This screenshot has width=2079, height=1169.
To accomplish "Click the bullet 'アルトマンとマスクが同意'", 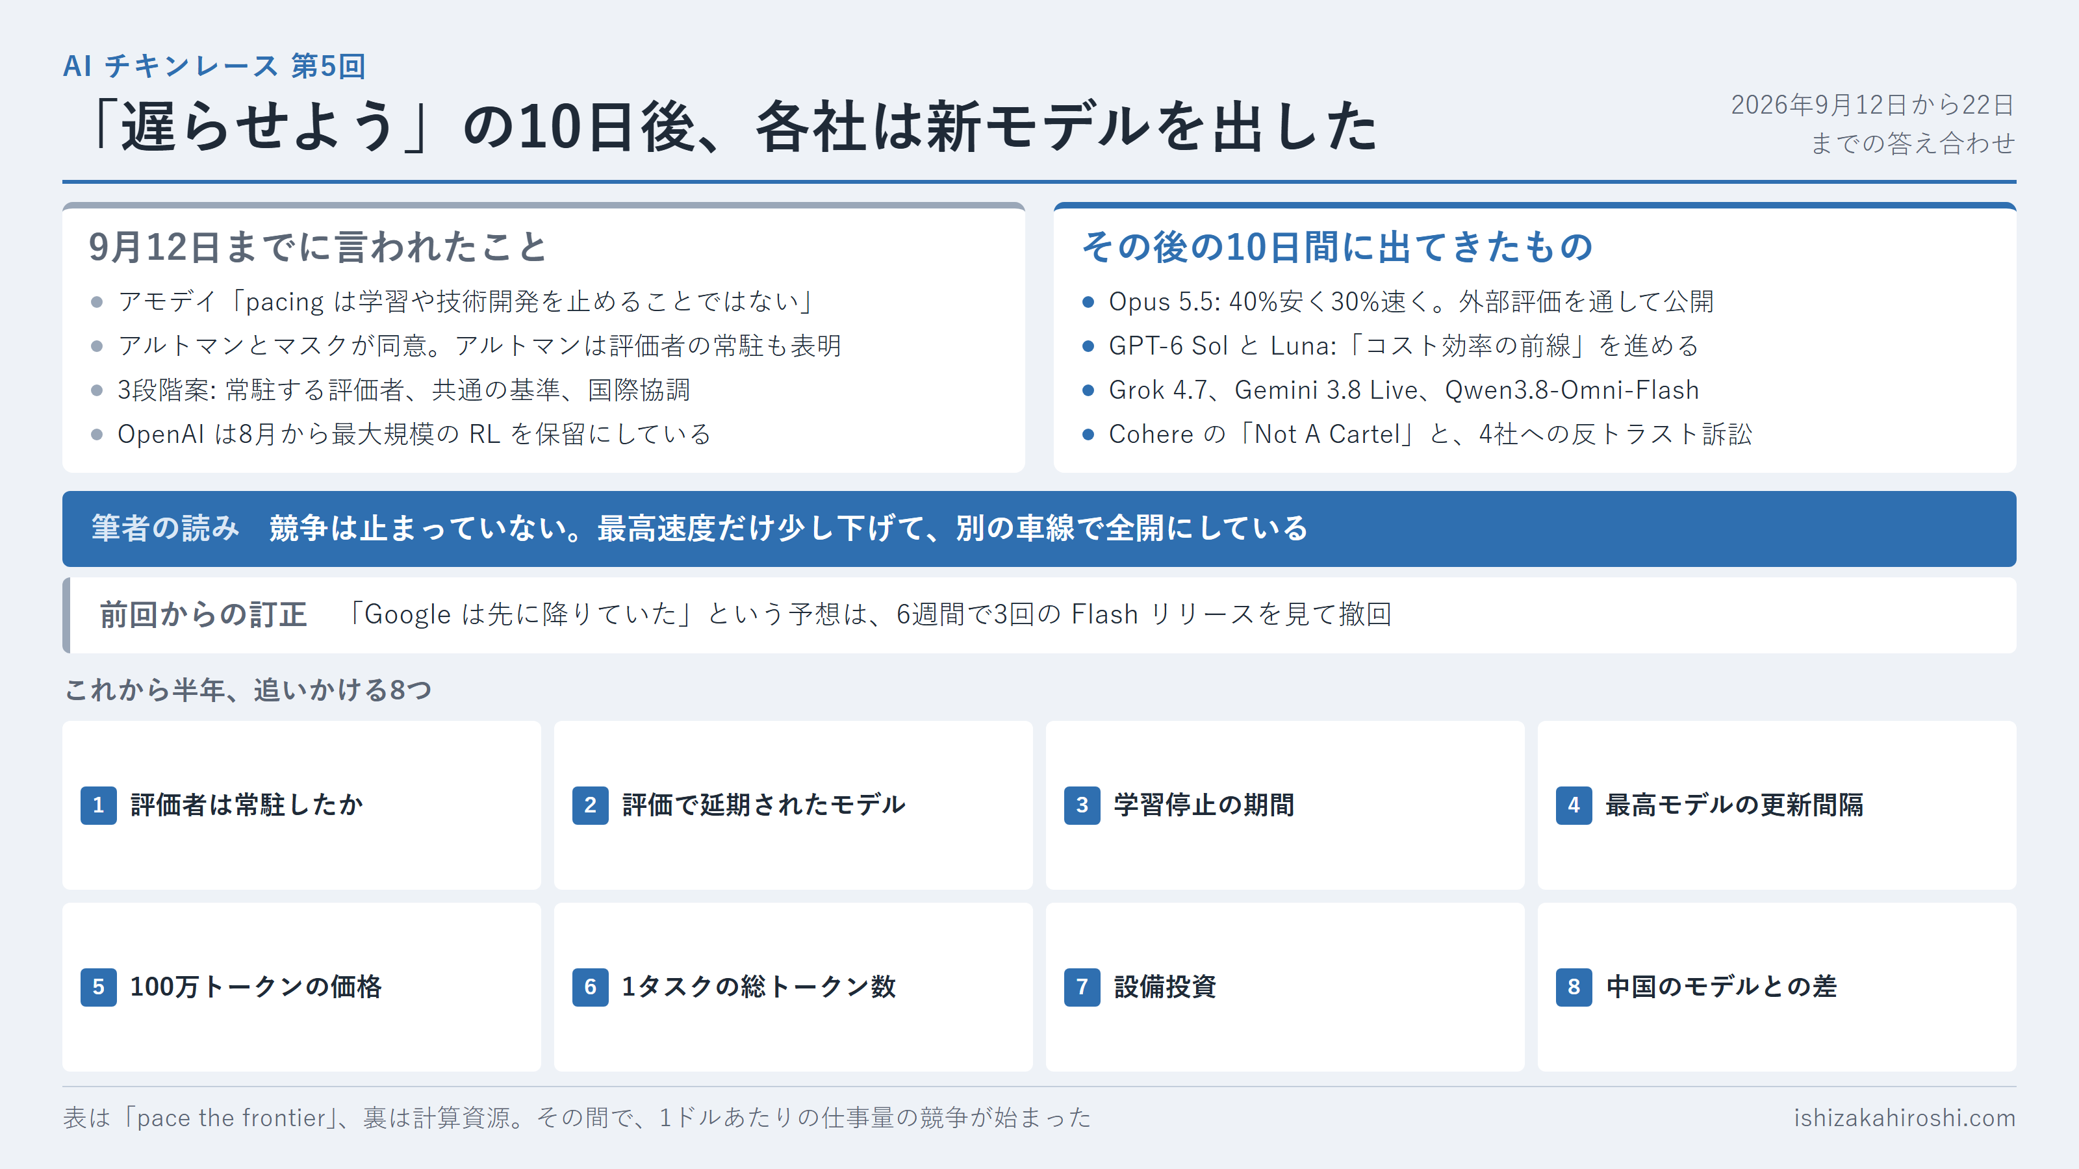I will coord(479,346).
